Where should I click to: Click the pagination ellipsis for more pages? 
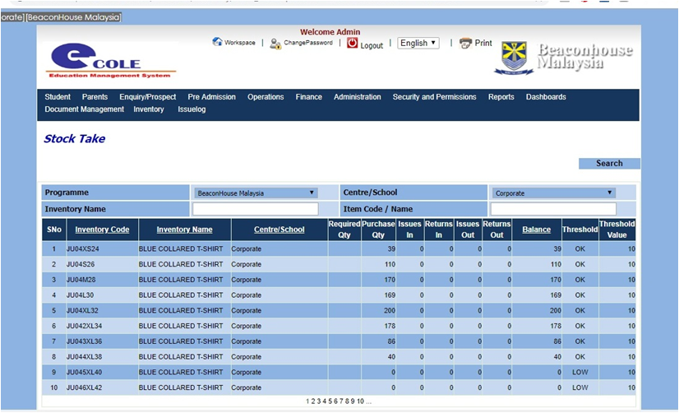point(368,401)
